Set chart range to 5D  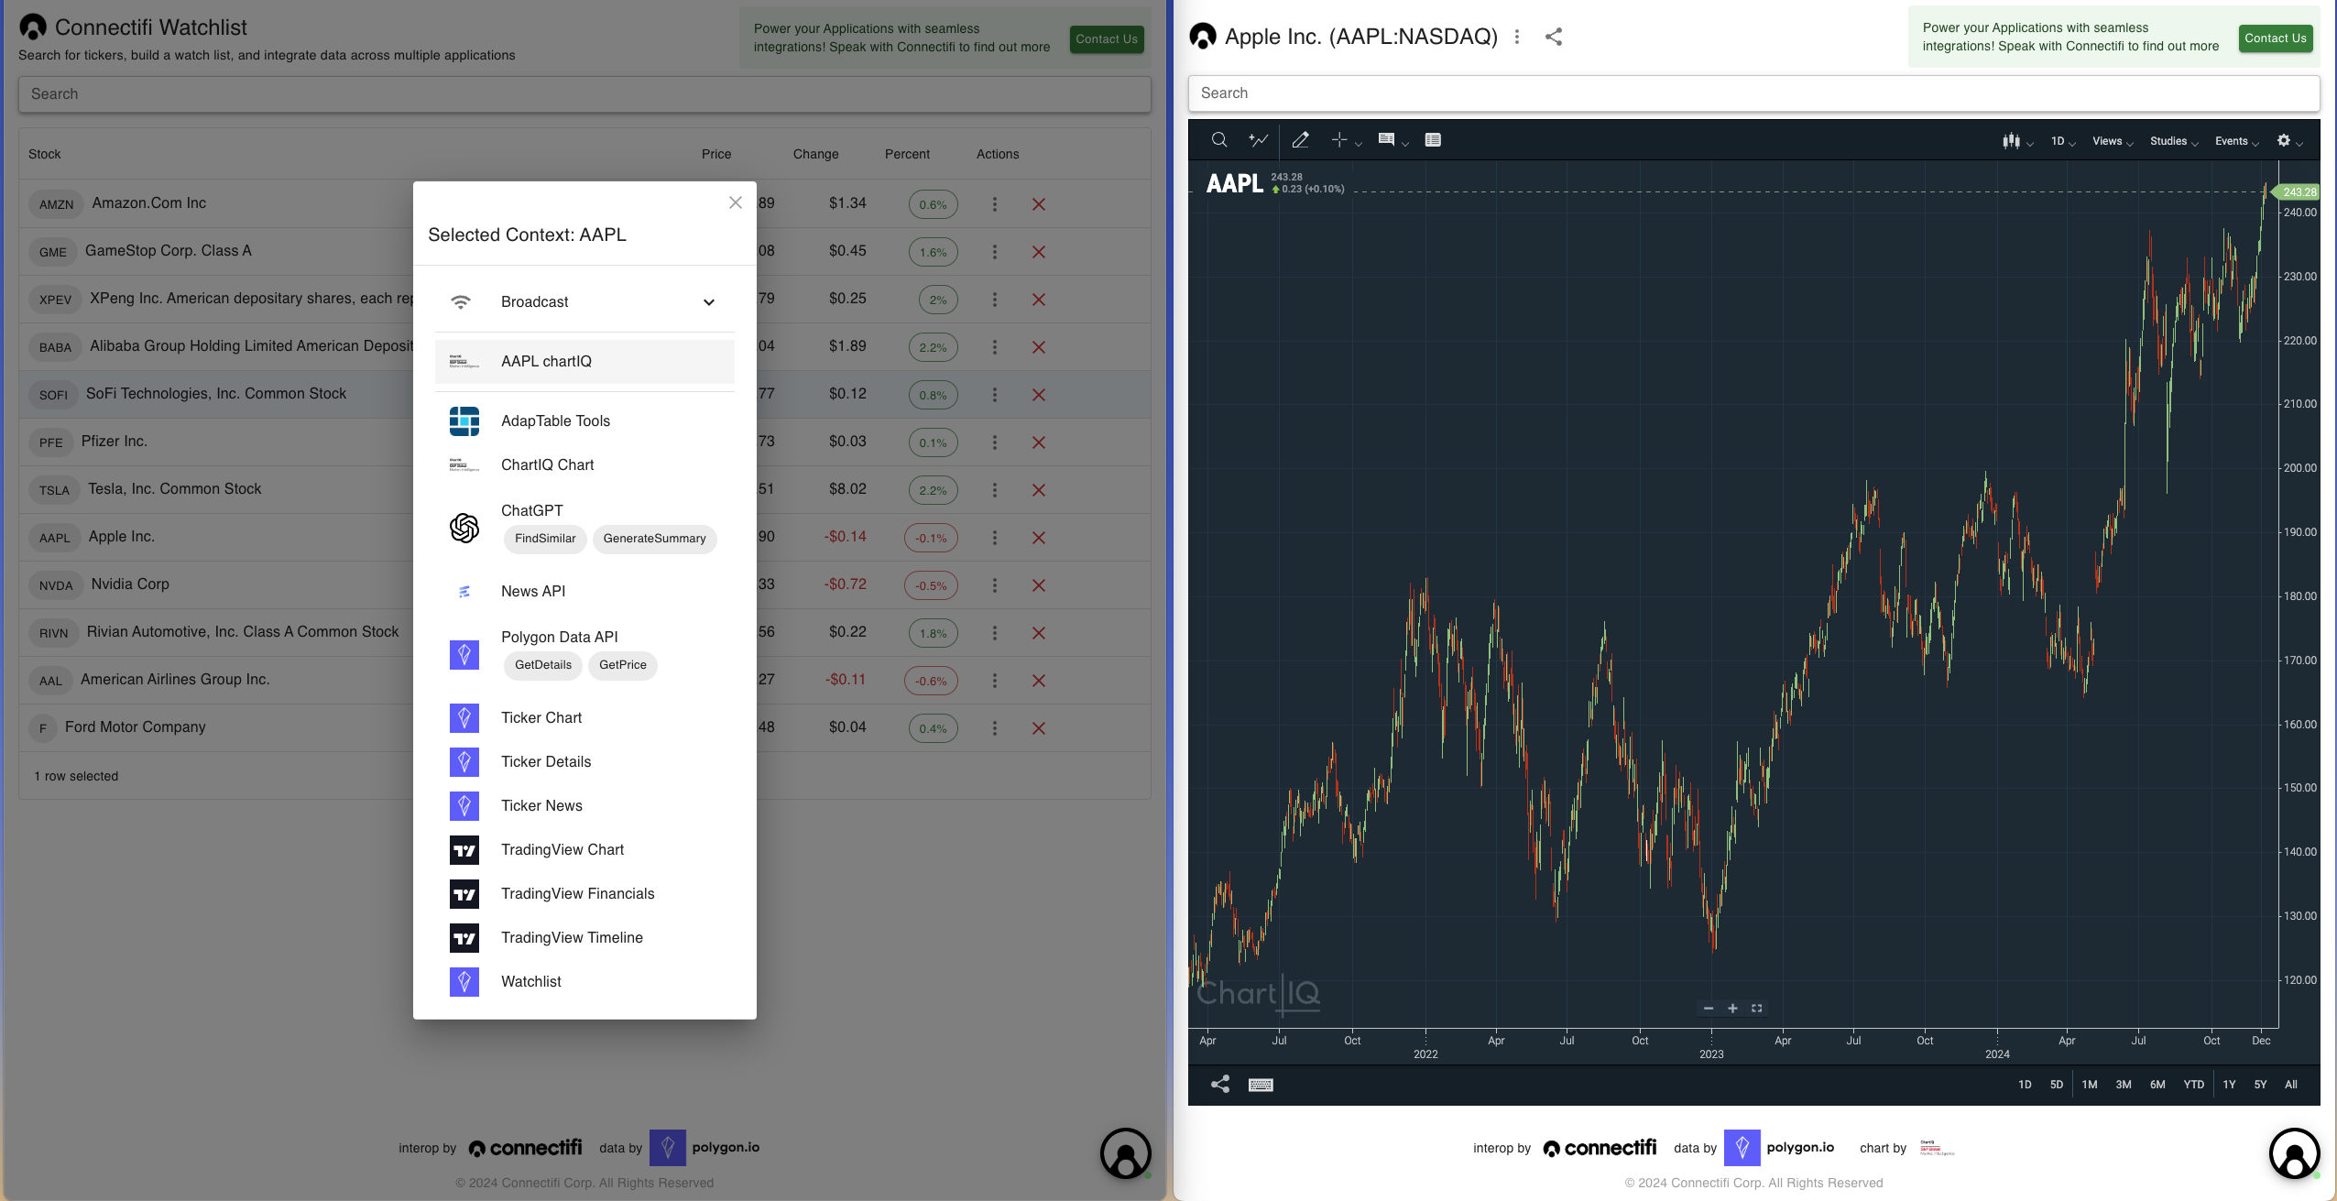point(2056,1085)
